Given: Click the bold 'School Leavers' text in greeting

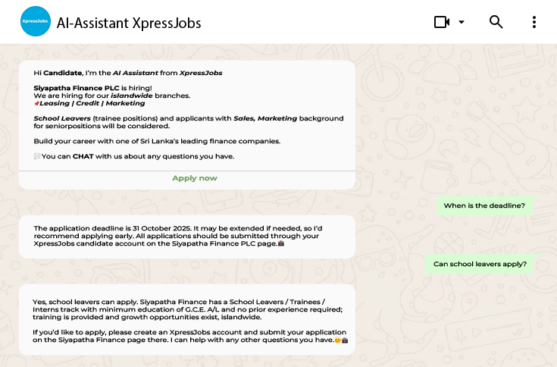Looking at the screenshot, I should pos(61,118).
